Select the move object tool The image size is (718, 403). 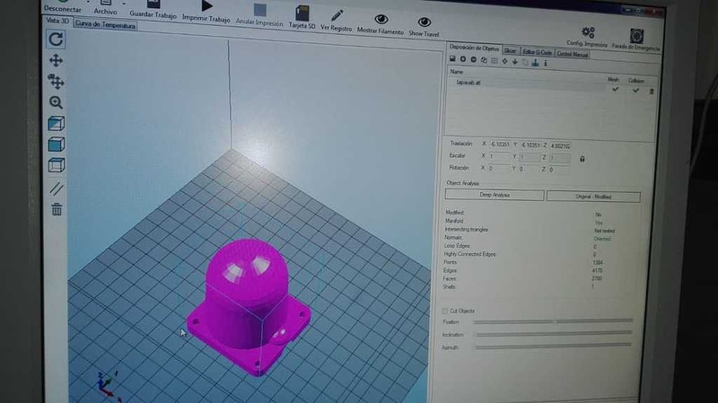click(x=56, y=82)
